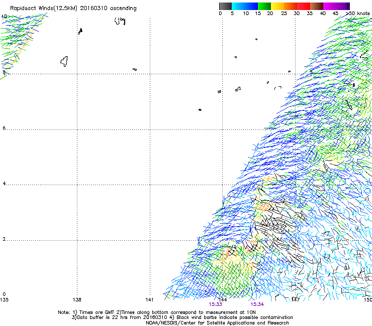Click the longitude axis label '138'
This screenshot has width=372, height=326.
tap(77, 300)
